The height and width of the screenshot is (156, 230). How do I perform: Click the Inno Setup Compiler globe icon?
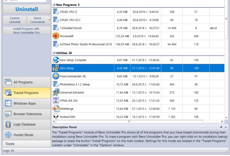pyautogui.click(x=56, y=60)
